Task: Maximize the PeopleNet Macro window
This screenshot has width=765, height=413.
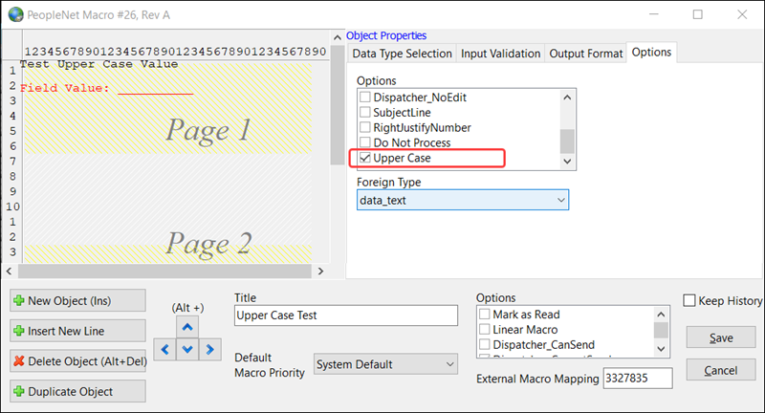Action: point(698,14)
